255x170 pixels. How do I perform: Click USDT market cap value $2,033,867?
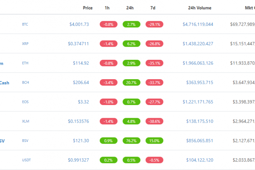pyautogui.click(x=244, y=160)
